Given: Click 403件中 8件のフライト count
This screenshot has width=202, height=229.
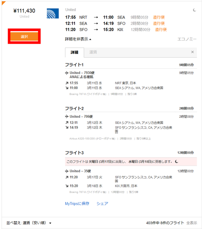Looking at the screenshot, I should [165, 223].
